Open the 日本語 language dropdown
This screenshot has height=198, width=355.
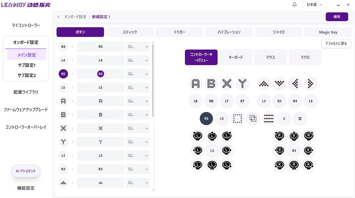pyautogui.click(x=314, y=5)
